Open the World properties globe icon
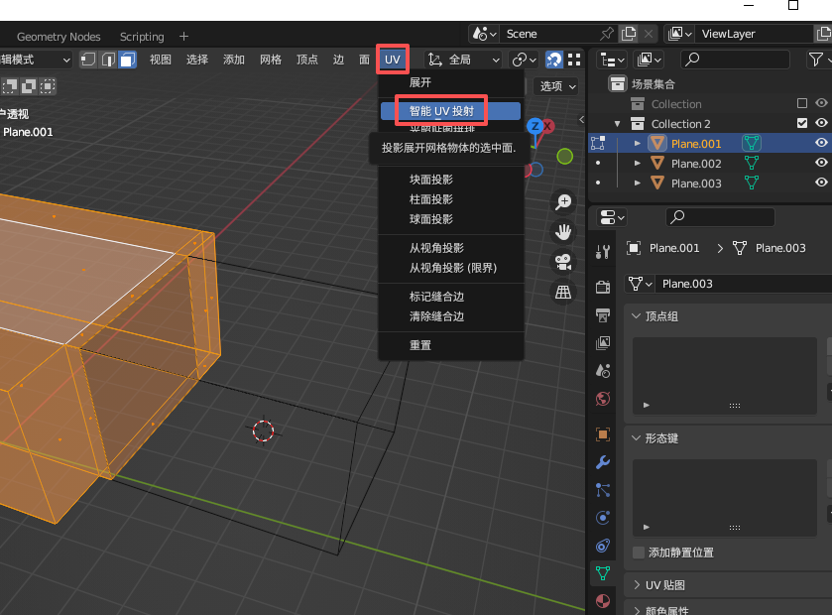Image resolution: width=832 pixels, height=615 pixels. click(x=603, y=399)
